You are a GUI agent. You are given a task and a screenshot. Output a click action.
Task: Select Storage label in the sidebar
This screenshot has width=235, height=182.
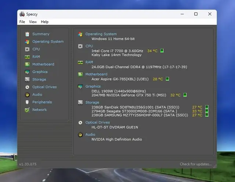click(x=39, y=79)
